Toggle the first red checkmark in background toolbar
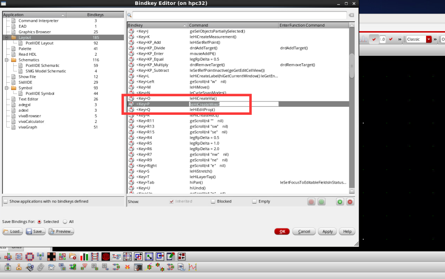Viewport: 445px width, 279px height. pos(374,39)
